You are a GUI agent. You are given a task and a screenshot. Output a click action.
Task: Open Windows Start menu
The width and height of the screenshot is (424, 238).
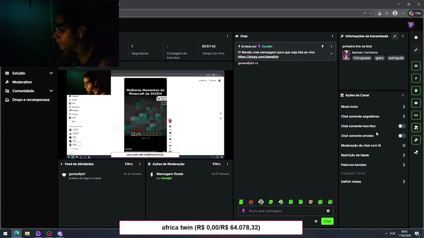tap(5, 234)
